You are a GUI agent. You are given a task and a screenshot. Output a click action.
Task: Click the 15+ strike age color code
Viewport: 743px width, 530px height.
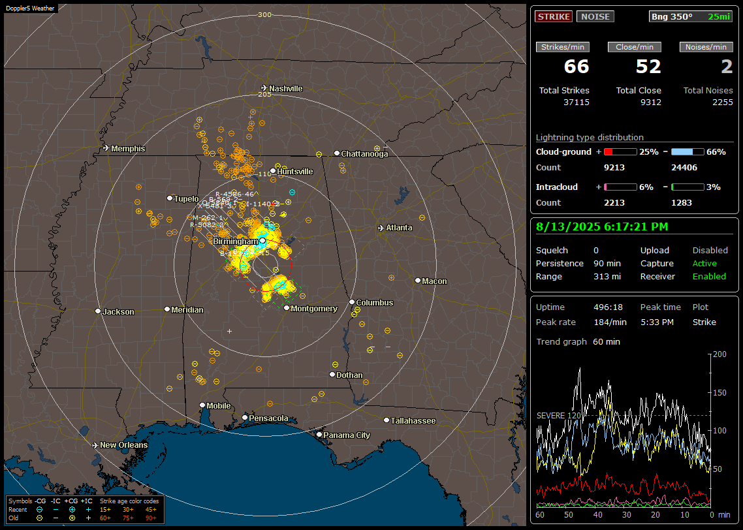pos(105,510)
